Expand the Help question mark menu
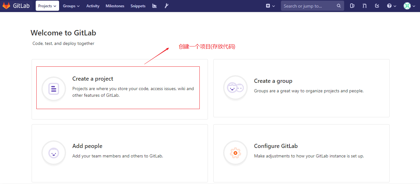The height and width of the screenshot is (184, 420). click(x=392, y=6)
